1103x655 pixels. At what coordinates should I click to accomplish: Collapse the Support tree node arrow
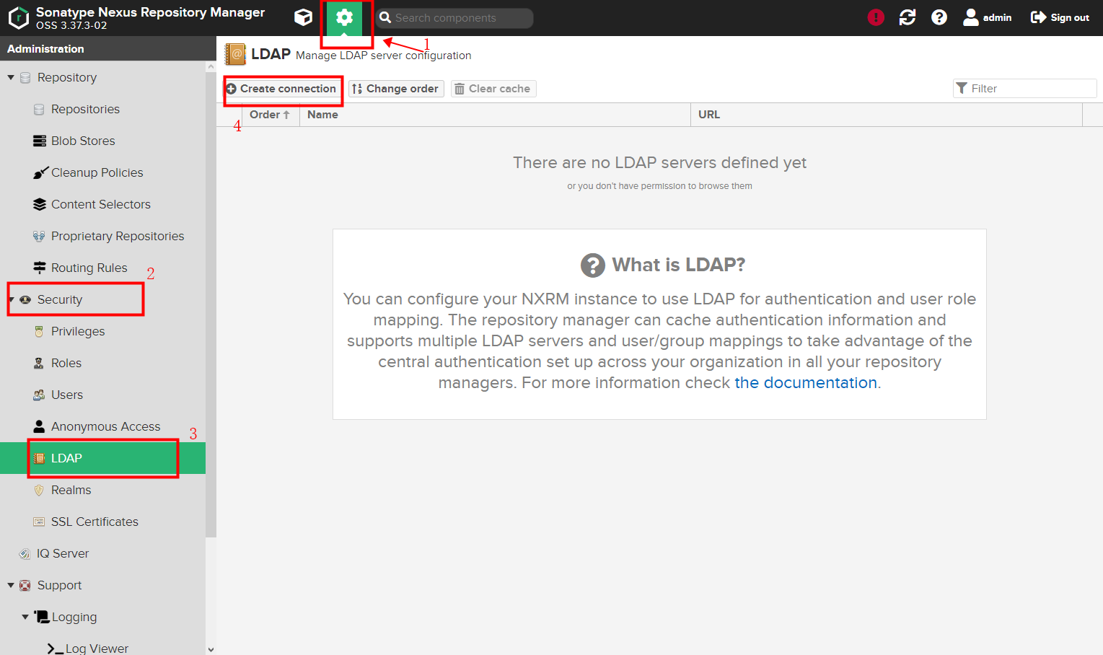11,585
